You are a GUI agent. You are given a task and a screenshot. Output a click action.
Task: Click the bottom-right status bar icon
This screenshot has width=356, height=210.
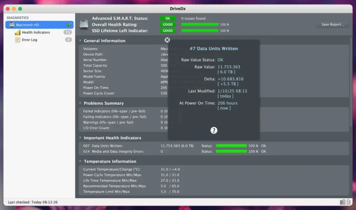point(345,202)
